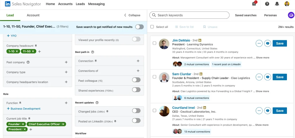Image resolution: width=295 pixels, height=138 pixels.
Task: View Jim DeMaio's 2 mutual connections
Action: pyautogui.click(x=191, y=64)
